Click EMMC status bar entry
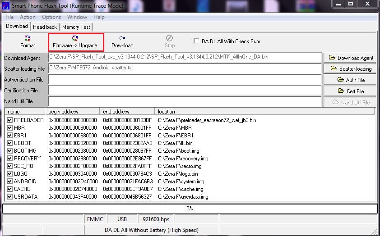Screen dimensions: 380x236 point(95,219)
